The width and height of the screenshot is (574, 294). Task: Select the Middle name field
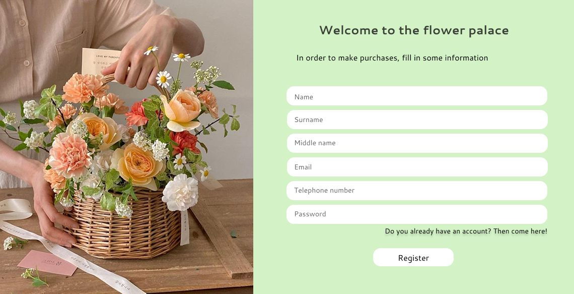[x=416, y=143]
